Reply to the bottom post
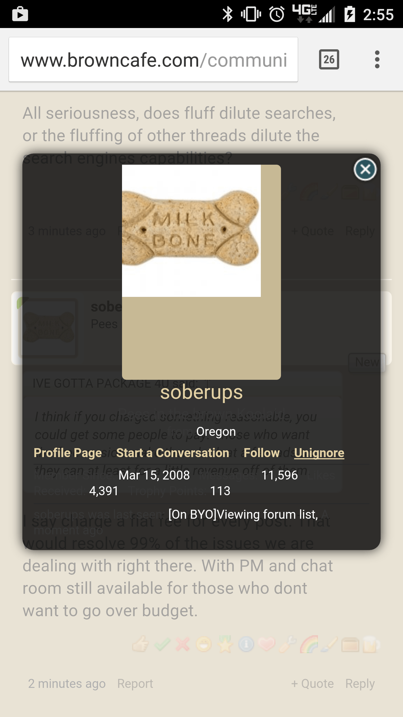Screen dimensions: 403x717 click(360, 684)
